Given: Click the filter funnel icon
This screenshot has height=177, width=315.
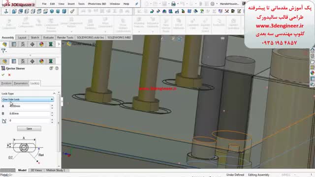Looking at the screenshot, I should click(3, 51).
